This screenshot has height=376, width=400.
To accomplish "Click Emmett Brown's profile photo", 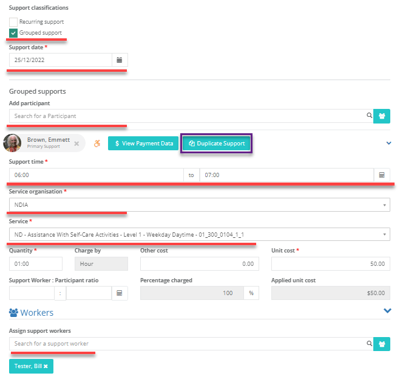I will click(x=12, y=143).
